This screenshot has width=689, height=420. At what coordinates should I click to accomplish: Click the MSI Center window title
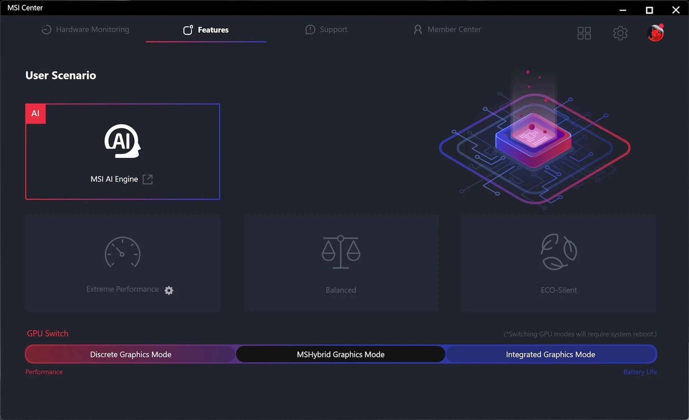coord(25,8)
